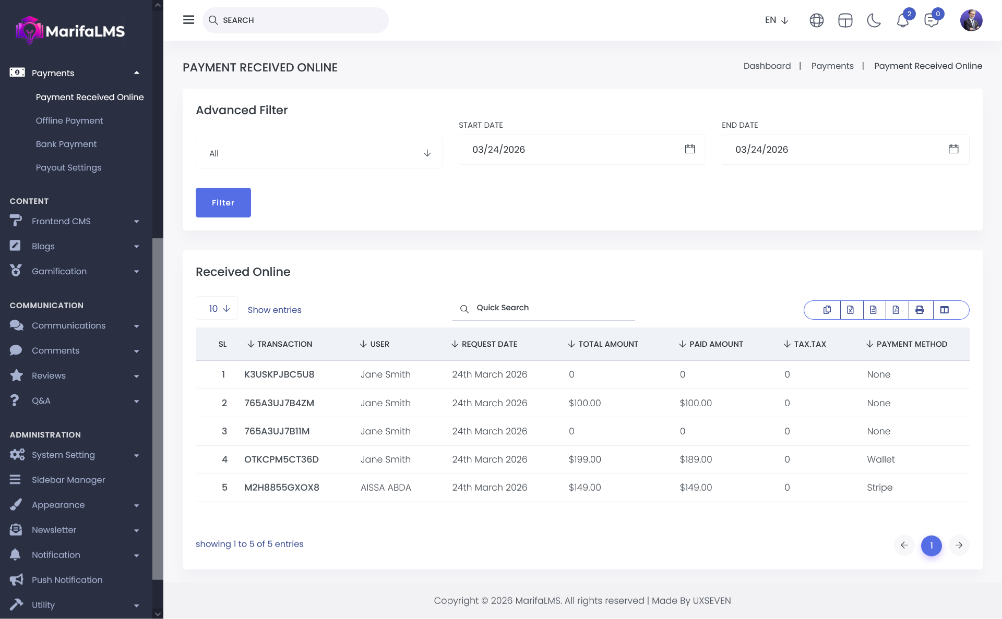Image resolution: width=1002 pixels, height=619 pixels.
Task: Open column visibility icon in table toolbar
Action: [945, 310]
